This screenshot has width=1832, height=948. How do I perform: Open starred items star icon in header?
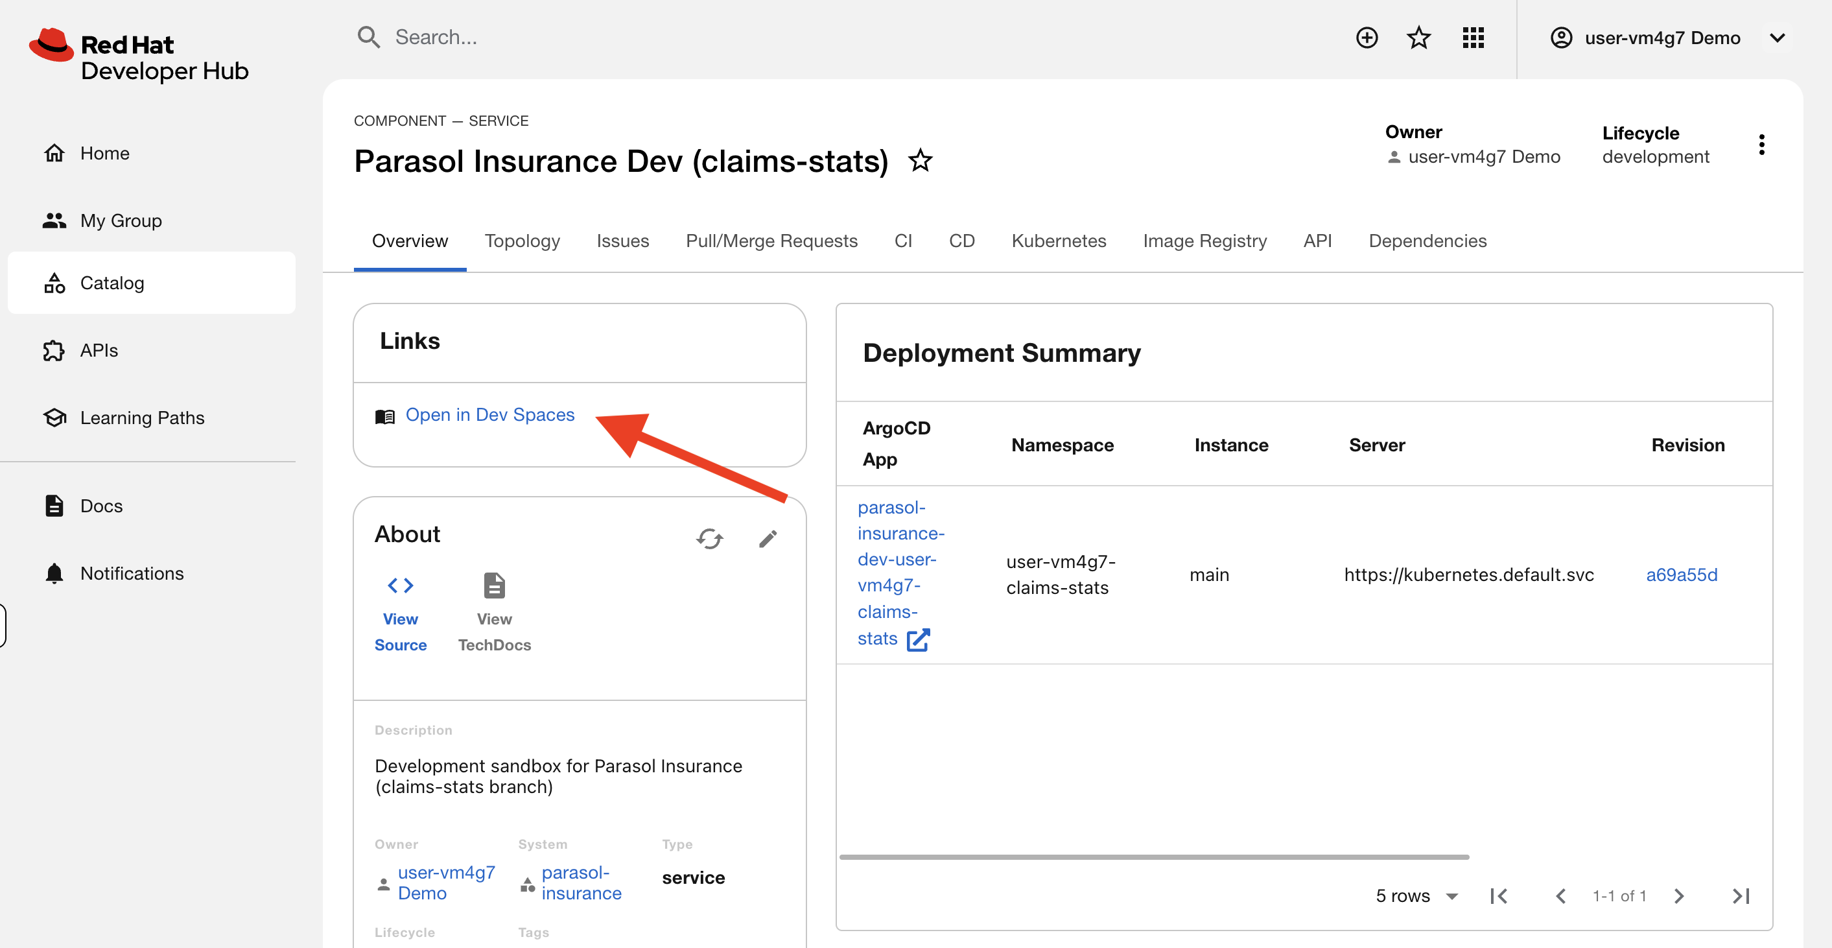[1418, 38]
